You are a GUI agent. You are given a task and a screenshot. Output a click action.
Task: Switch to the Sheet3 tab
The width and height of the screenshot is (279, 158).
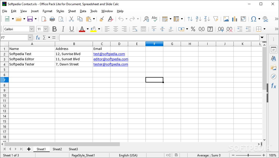(73, 149)
